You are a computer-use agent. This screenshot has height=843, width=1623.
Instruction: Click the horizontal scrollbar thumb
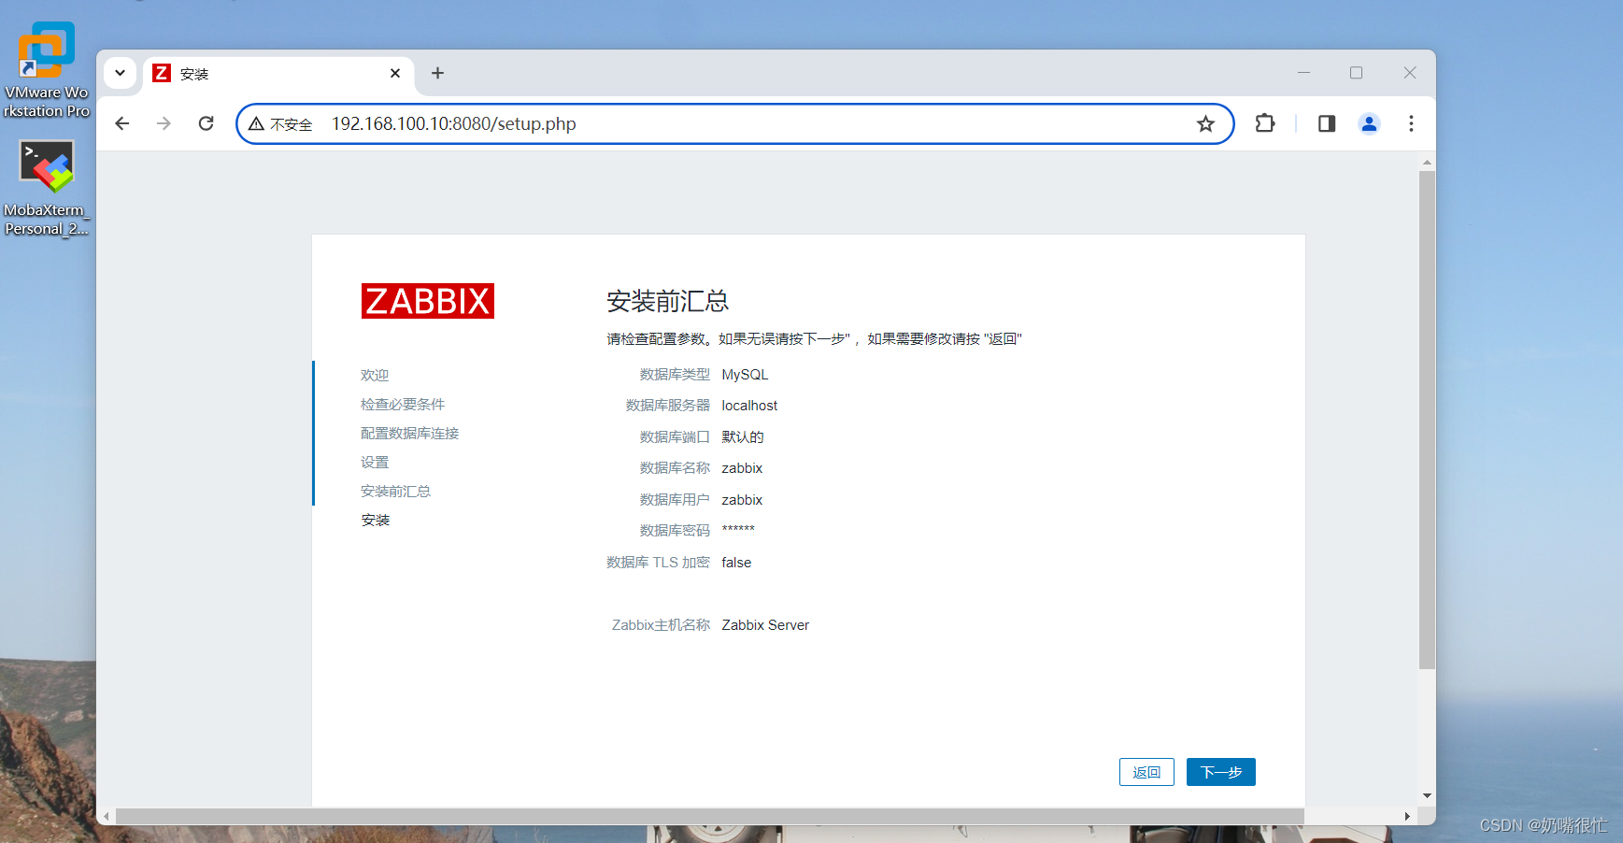[710, 817]
